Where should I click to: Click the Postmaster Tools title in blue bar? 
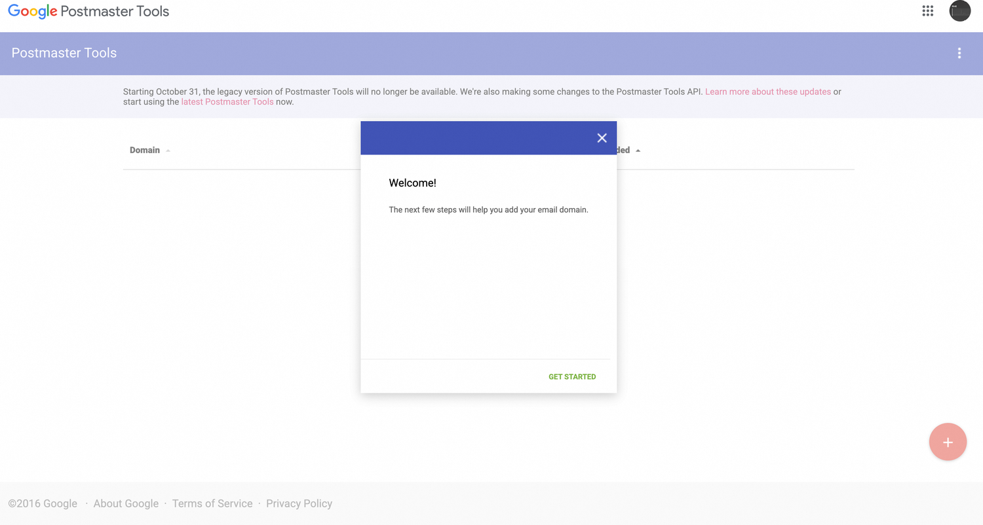click(x=64, y=53)
